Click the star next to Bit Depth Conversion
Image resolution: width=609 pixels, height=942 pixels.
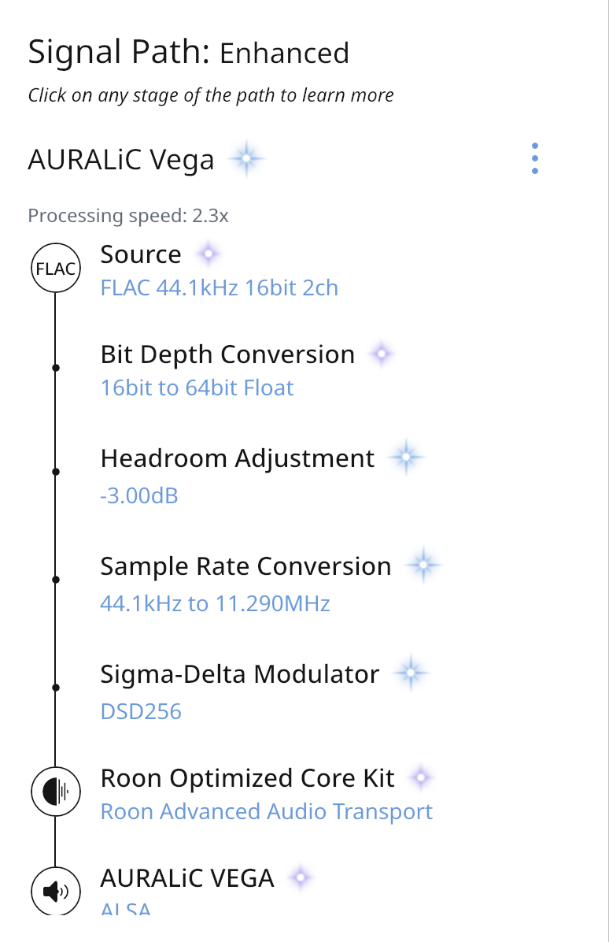(382, 354)
